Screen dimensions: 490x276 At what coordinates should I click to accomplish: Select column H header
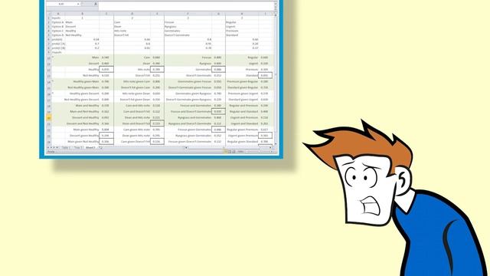[242, 14]
